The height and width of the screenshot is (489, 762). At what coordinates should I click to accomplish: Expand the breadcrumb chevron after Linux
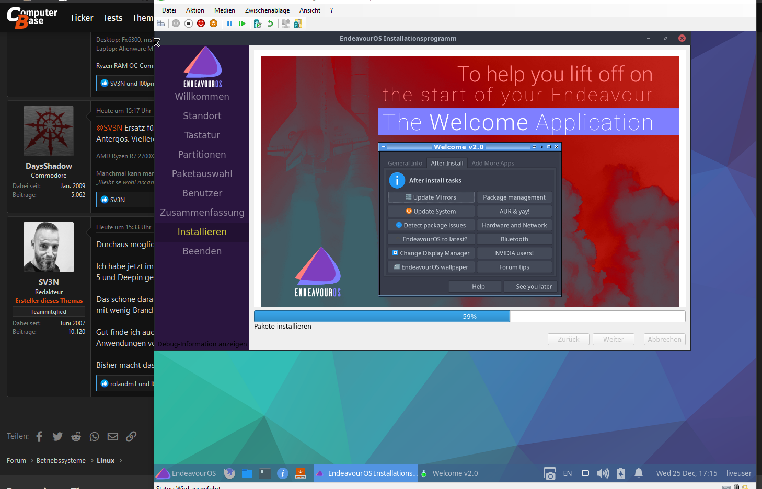click(120, 461)
